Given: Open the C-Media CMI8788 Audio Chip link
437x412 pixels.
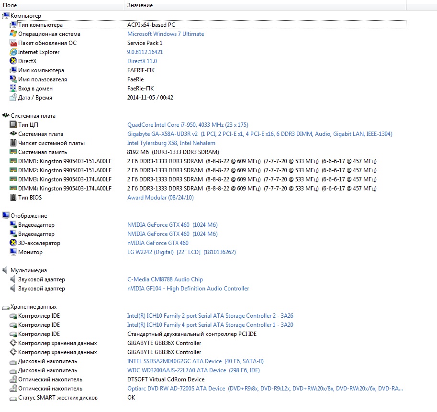Looking at the screenshot, I should click(x=165, y=279).
